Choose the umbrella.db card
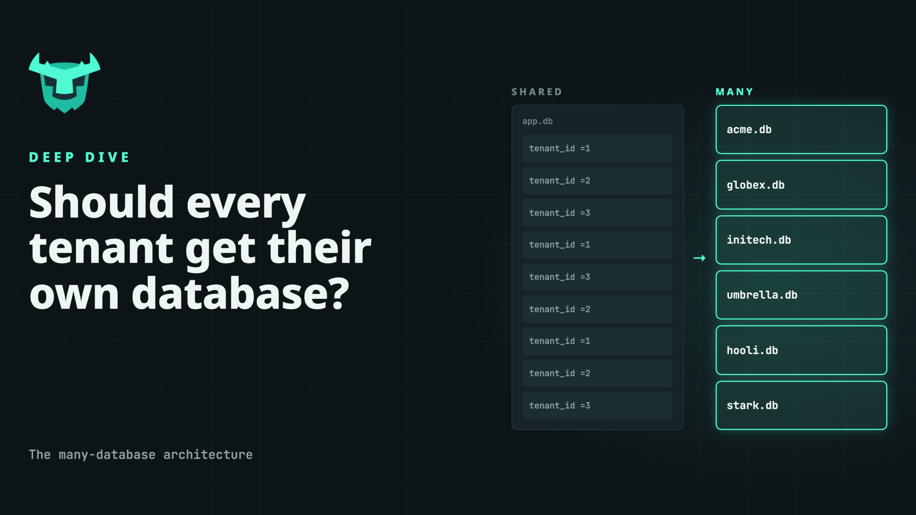 click(x=801, y=295)
